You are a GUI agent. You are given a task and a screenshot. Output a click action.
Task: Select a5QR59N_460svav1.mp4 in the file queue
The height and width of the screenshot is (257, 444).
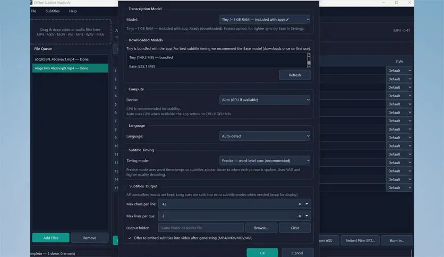[70, 59]
